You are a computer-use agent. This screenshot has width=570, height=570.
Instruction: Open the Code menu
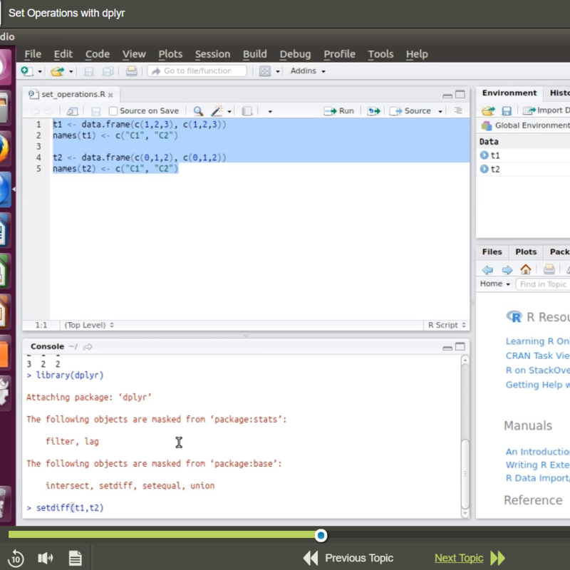coord(98,54)
